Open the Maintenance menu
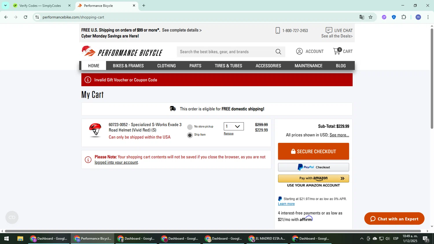 click(x=308, y=66)
